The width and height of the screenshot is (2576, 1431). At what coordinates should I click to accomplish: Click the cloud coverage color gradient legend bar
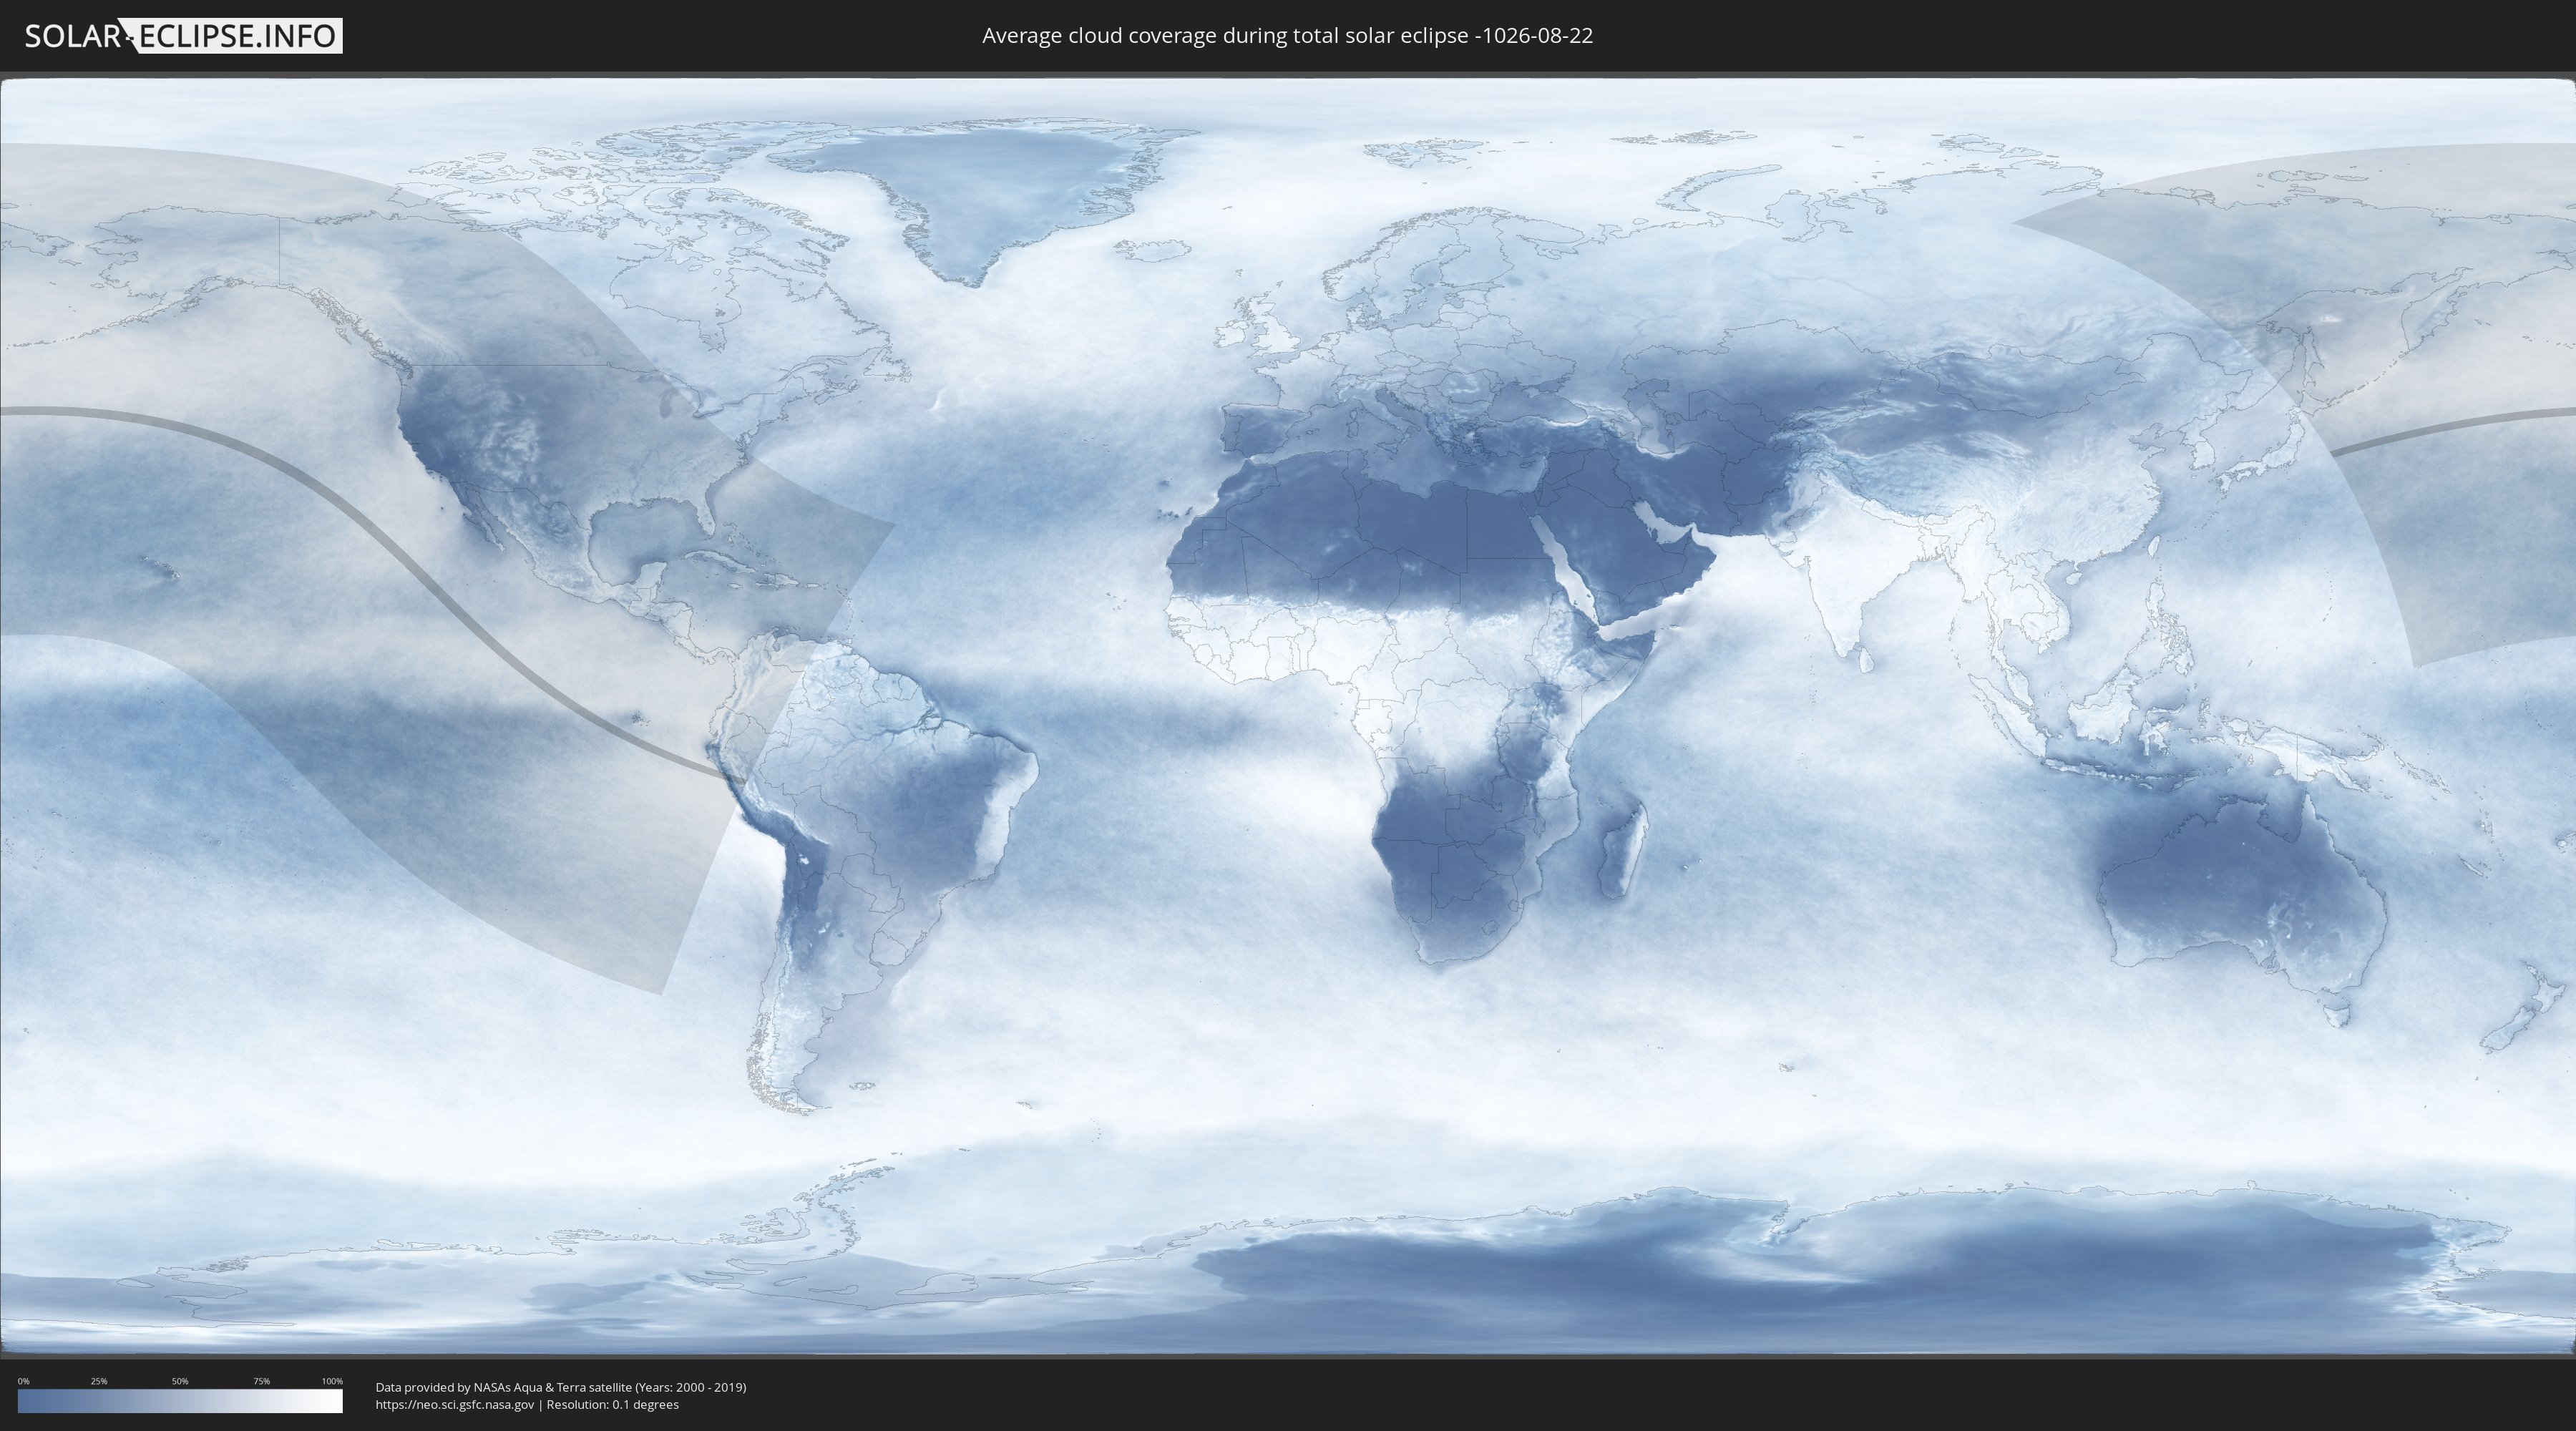click(x=180, y=1401)
